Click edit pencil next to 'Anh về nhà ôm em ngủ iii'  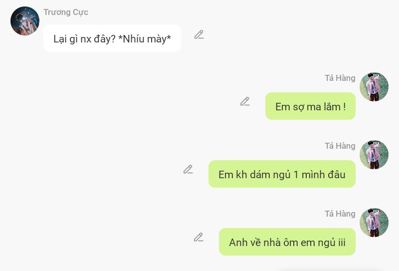199,237
